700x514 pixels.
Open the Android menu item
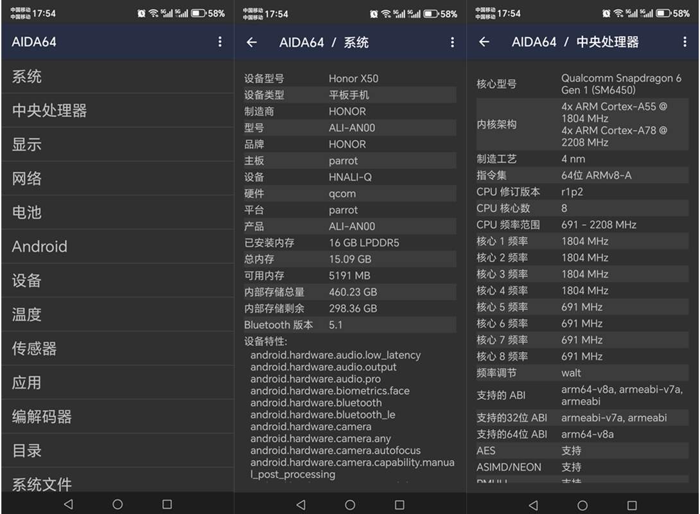[118, 247]
